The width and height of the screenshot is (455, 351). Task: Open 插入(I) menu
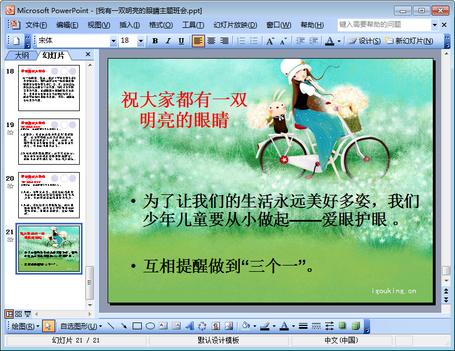coord(129,25)
